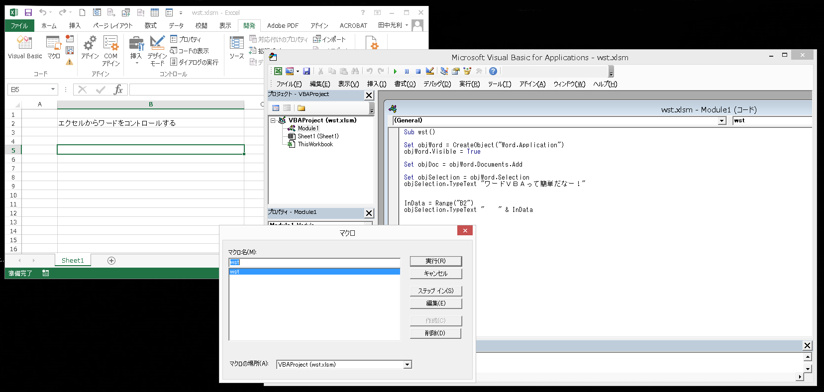
Task: Run the macro with the green play icon
Action: [x=395, y=71]
